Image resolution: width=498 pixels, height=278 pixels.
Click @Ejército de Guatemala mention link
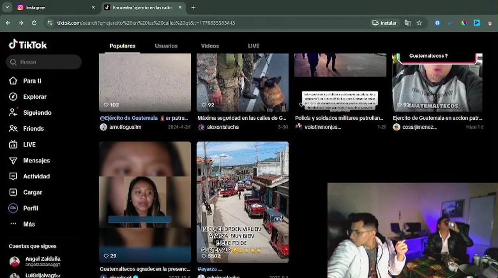(x=129, y=118)
